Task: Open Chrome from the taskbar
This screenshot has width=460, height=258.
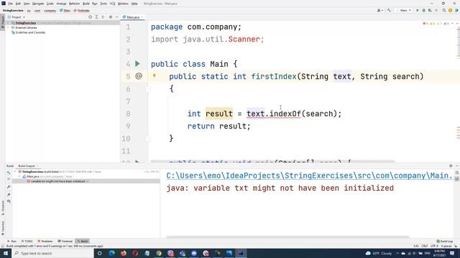Action: point(159,253)
